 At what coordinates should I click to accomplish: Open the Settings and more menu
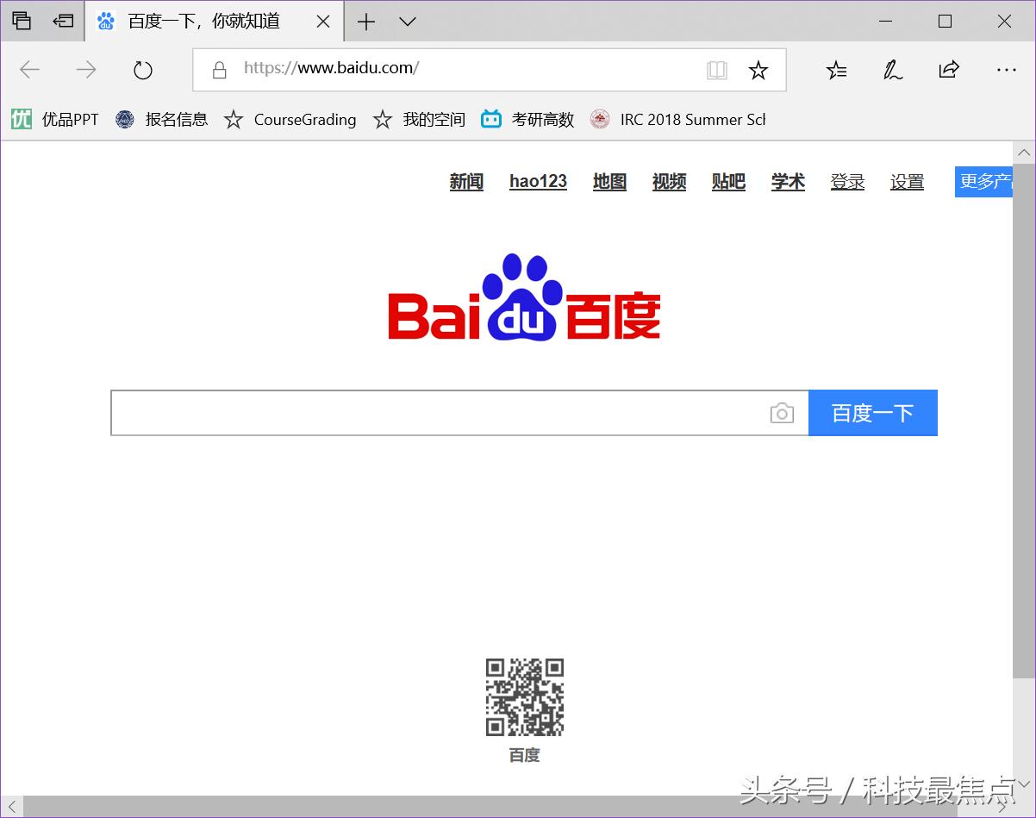tap(1006, 70)
